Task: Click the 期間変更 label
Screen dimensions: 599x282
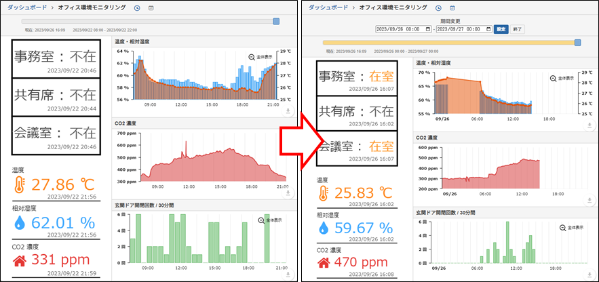Action: (x=450, y=22)
